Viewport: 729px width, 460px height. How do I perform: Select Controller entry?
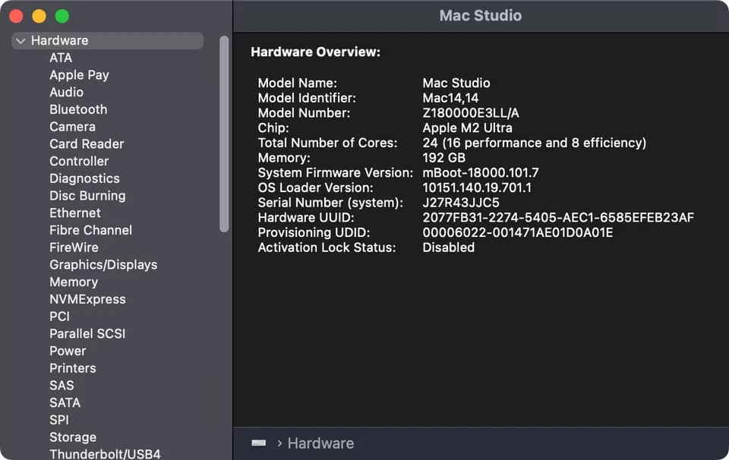point(79,161)
